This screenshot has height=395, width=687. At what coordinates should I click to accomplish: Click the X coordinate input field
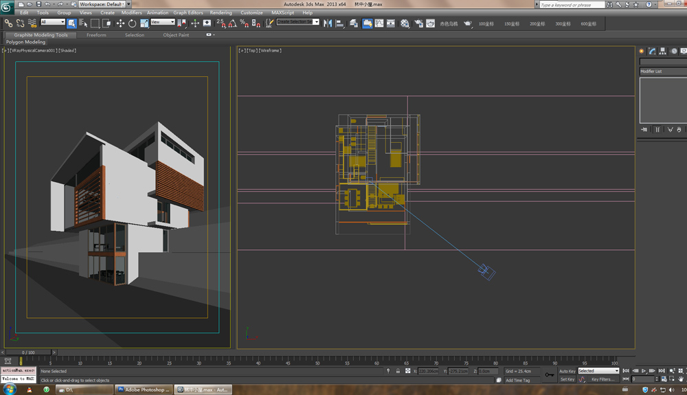(x=428, y=371)
